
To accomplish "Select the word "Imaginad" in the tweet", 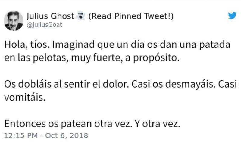I will pos(74,45).
